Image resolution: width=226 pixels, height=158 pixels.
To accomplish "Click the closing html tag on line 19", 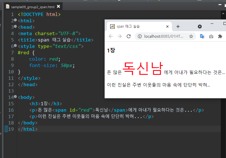I will (x=28, y=129).
